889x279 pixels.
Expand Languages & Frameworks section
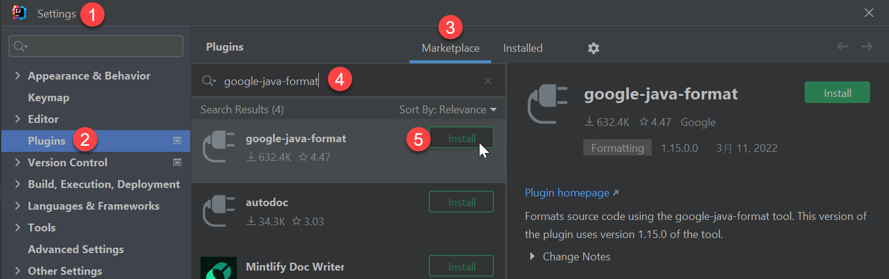pos(17,205)
